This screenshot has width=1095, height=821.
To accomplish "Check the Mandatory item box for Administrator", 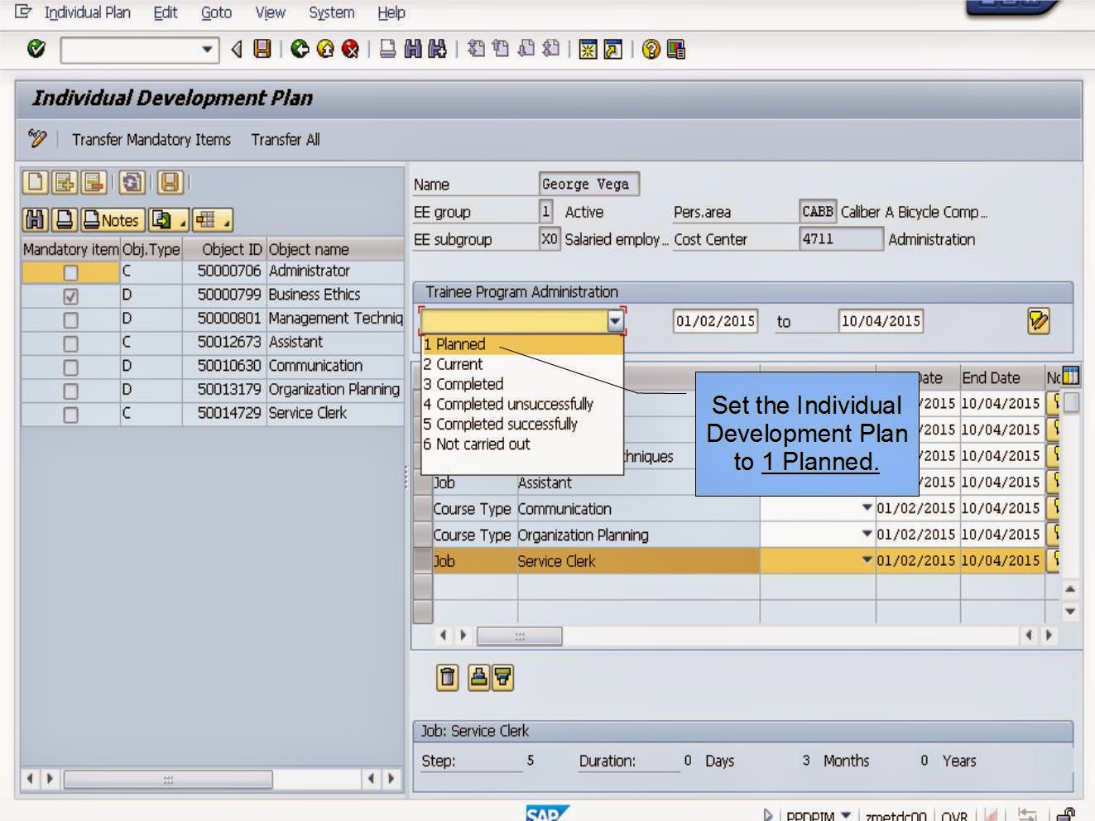I will pos(70,271).
